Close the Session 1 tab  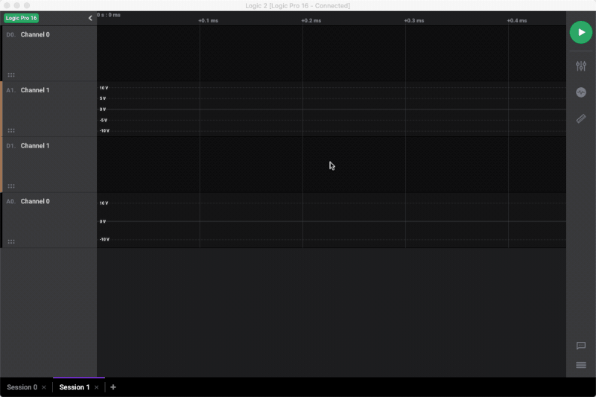(x=97, y=387)
